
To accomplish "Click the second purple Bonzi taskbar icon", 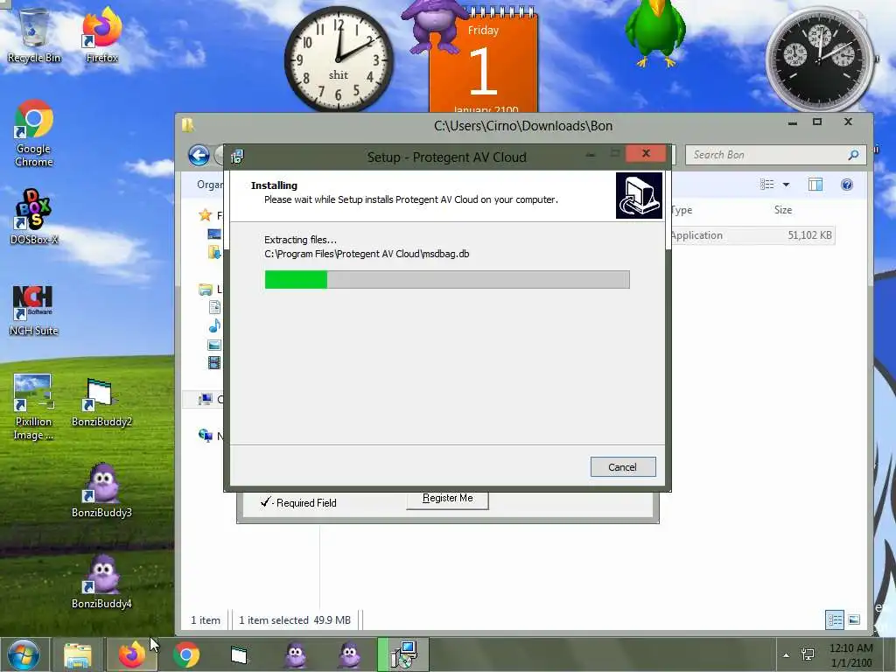I will [349, 654].
